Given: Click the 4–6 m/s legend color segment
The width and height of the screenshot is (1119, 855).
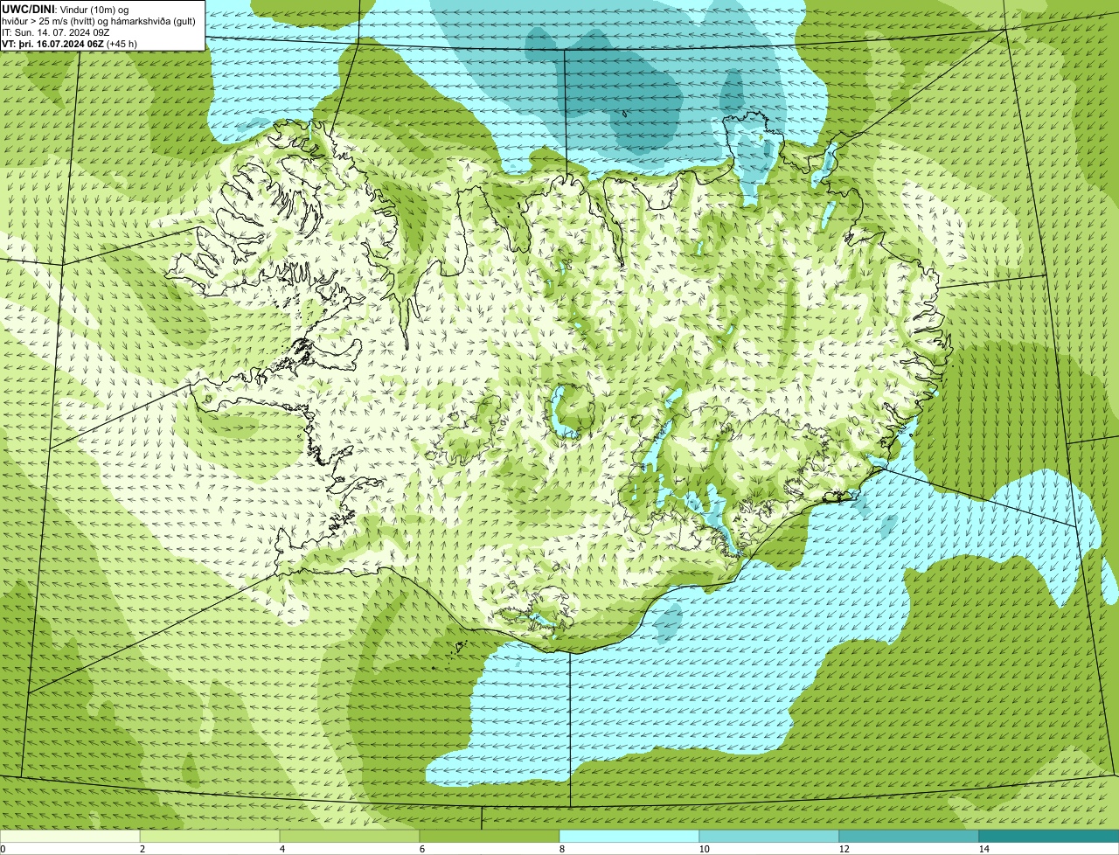Looking at the screenshot, I should coord(350,836).
